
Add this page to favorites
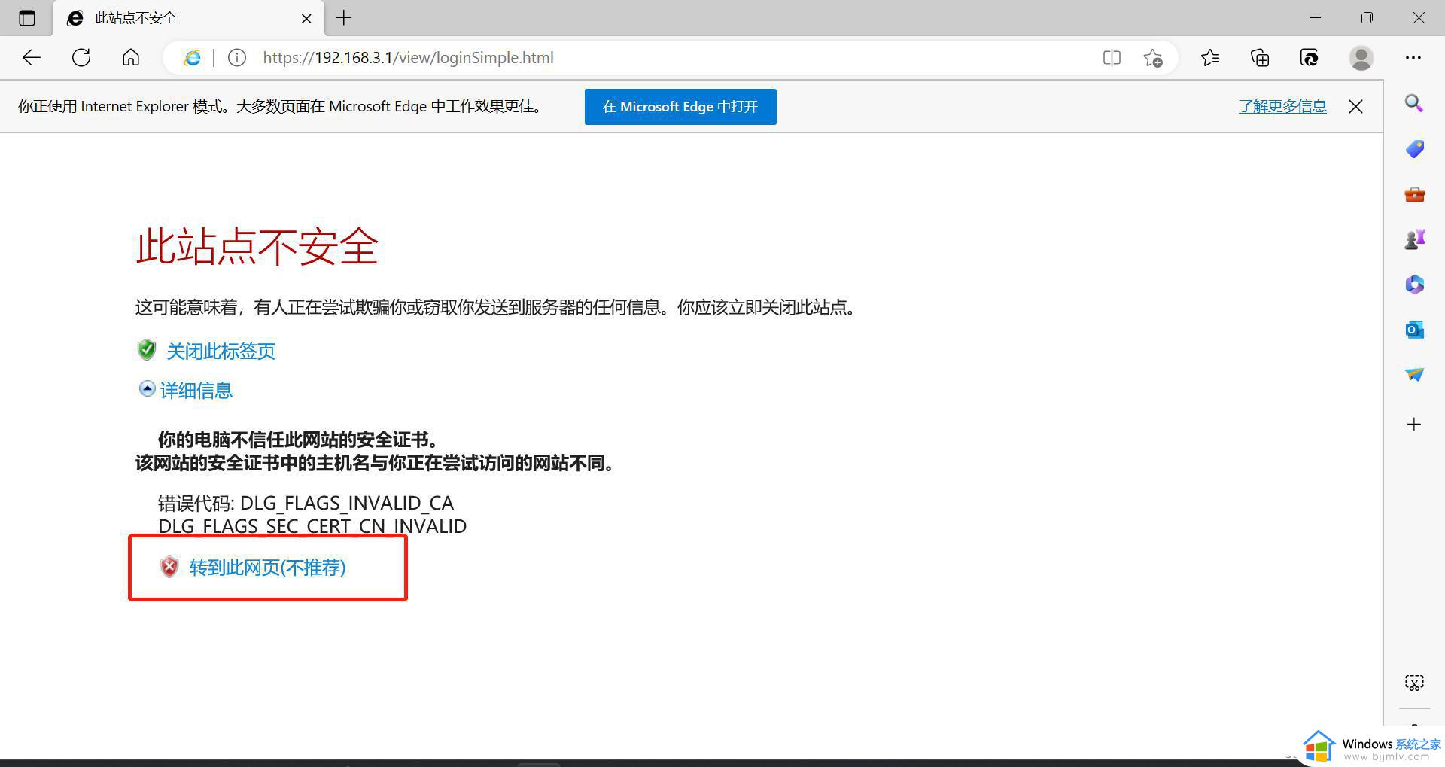tap(1153, 58)
